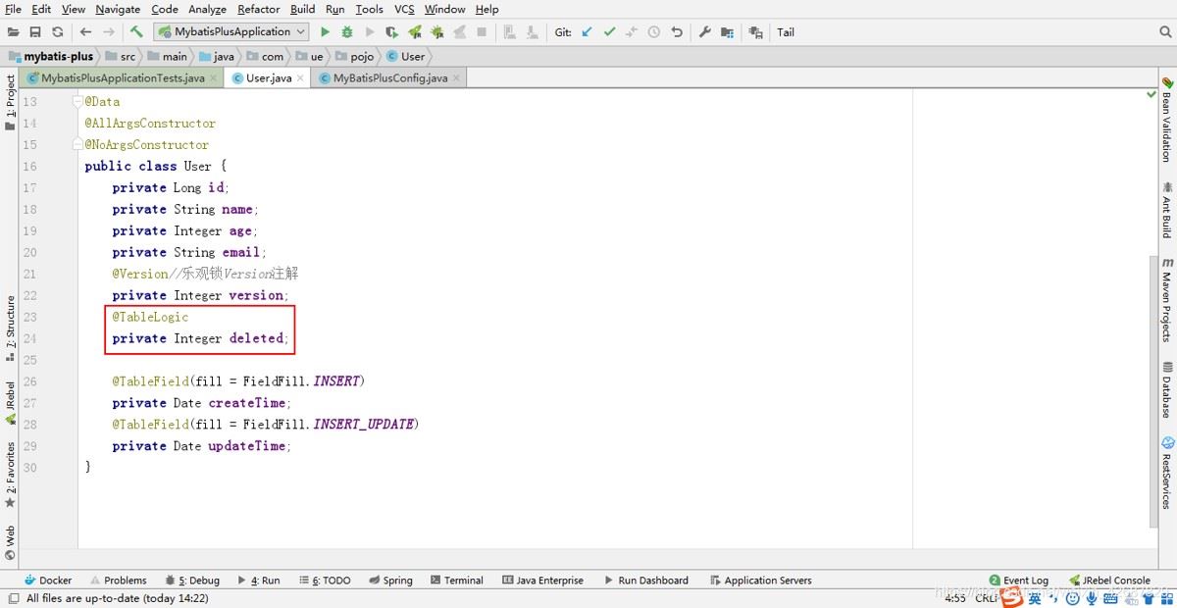Start debugging with the green bug icon

point(347,32)
